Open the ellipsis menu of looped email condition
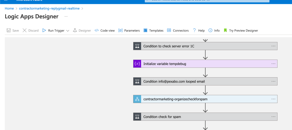The width and height of the screenshot is (292, 130). pos(273,81)
